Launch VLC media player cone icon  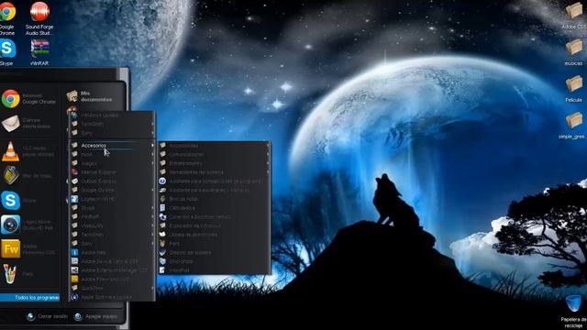(10, 151)
